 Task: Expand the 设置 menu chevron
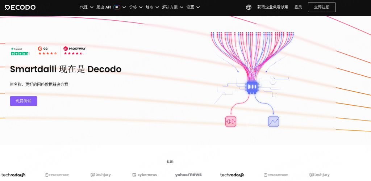click(198, 7)
